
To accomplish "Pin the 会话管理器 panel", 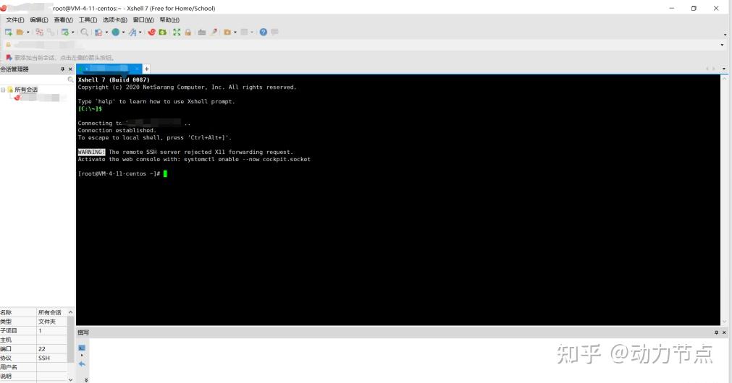I will coord(62,69).
